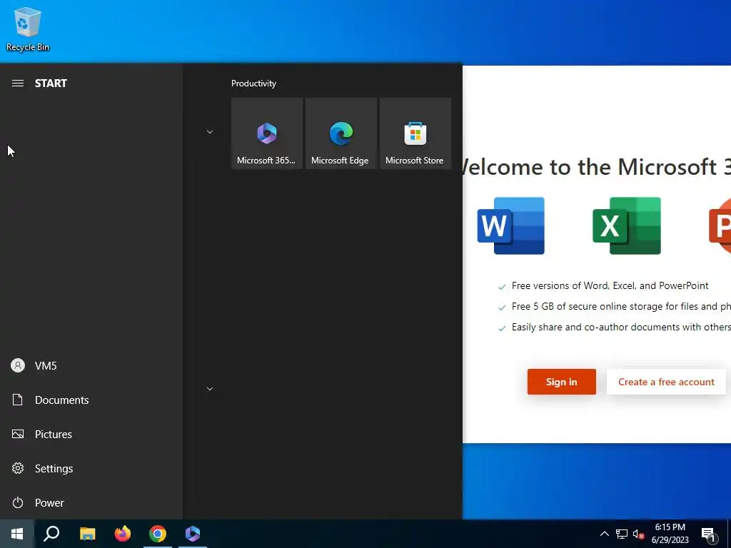Open the VM5 user account menu
Image resolution: width=731 pixels, height=548 pixels.
[x=91, y=366]
